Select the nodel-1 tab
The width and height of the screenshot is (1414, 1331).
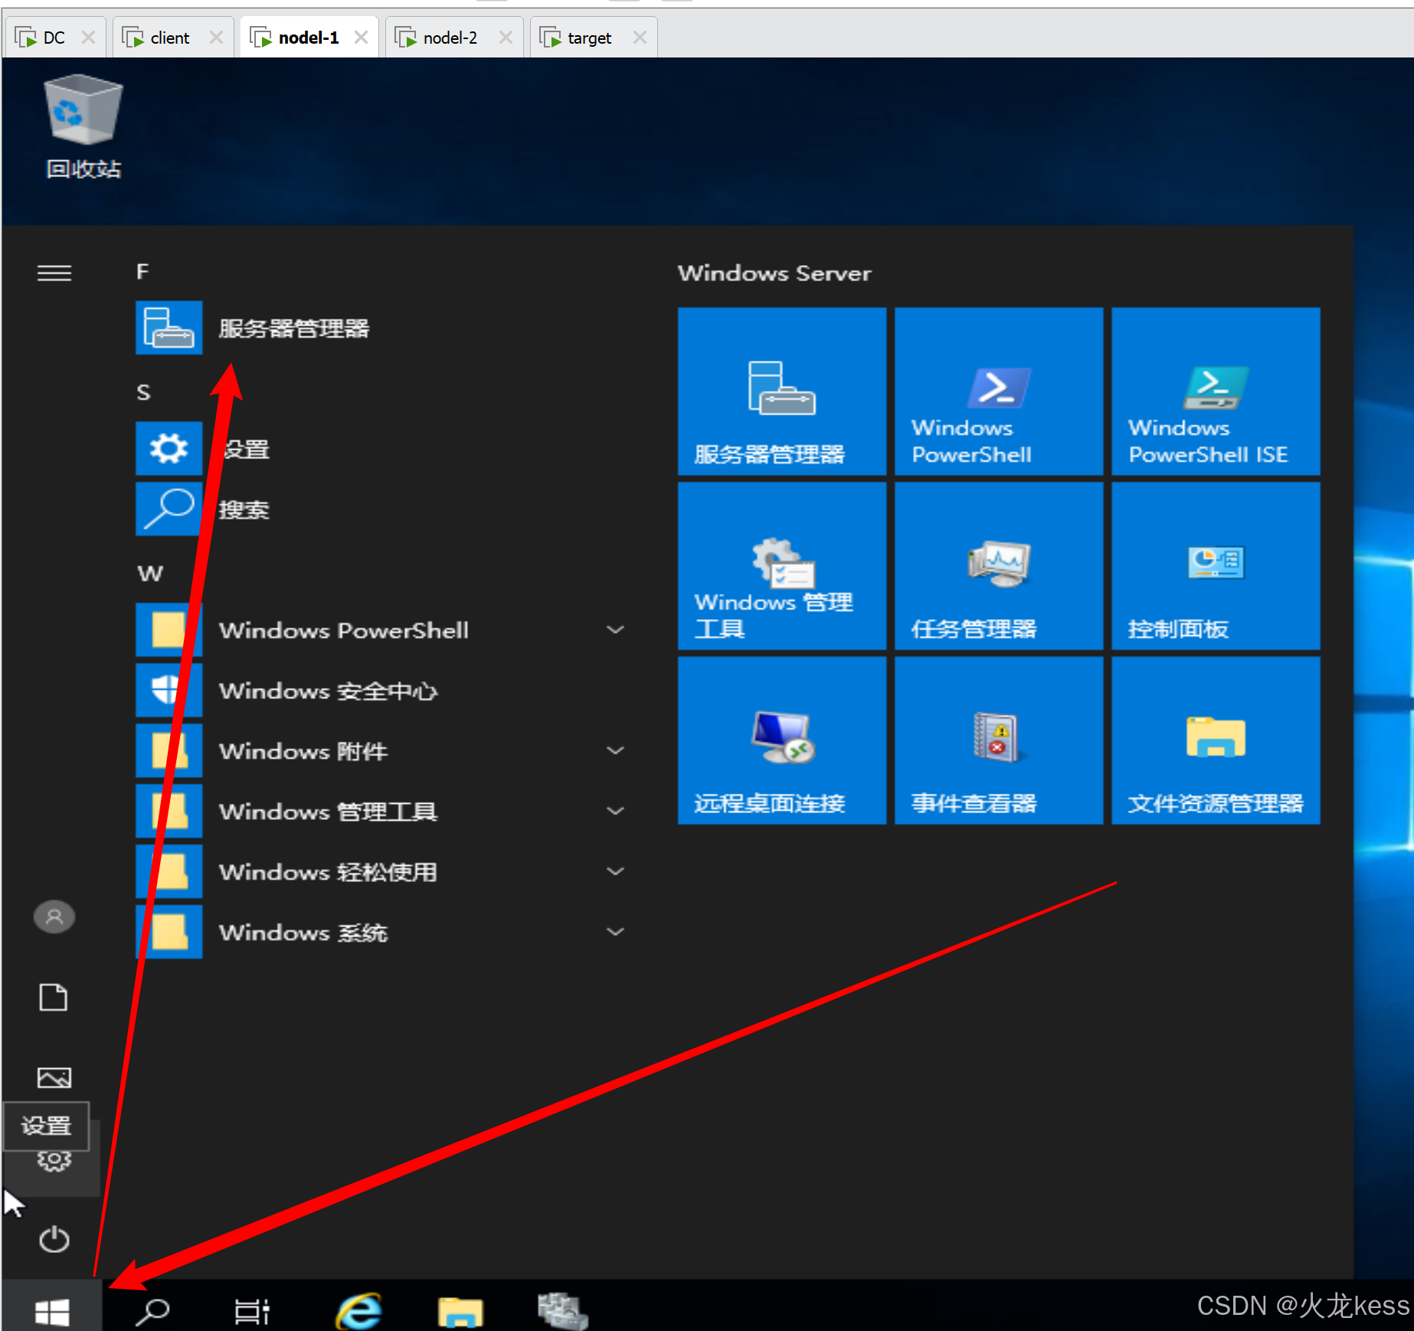(308, 38)
